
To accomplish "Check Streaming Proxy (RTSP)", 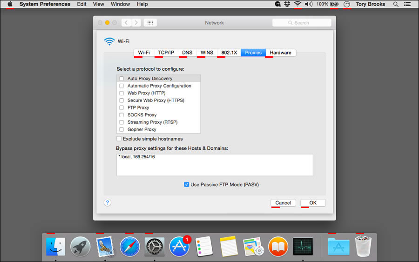I will pos(122,122).
